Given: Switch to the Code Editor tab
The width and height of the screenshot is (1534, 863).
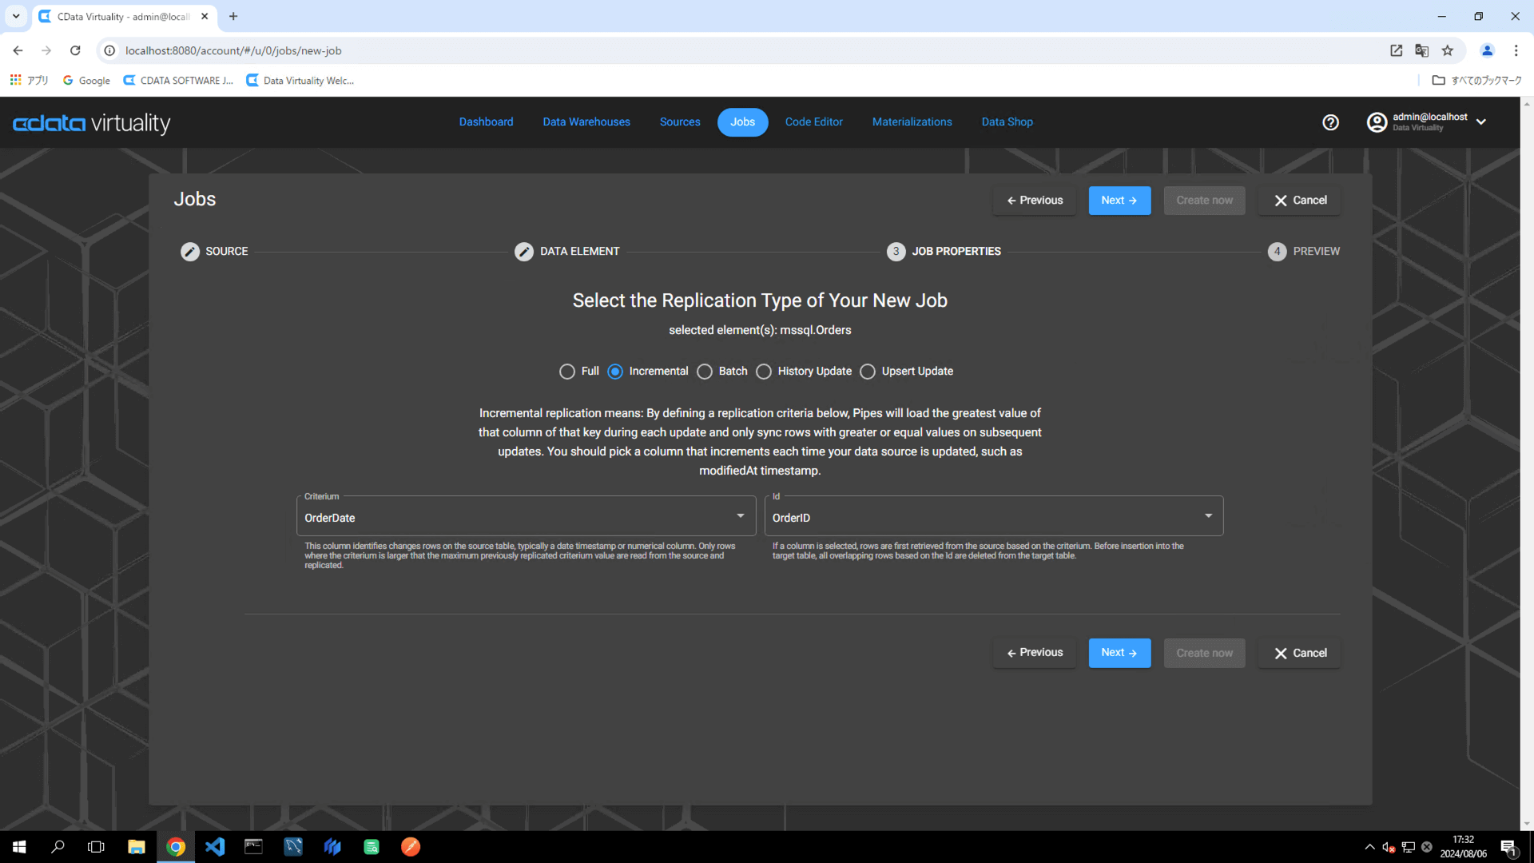Looking at the screenshot, I should tap(813, 122).
